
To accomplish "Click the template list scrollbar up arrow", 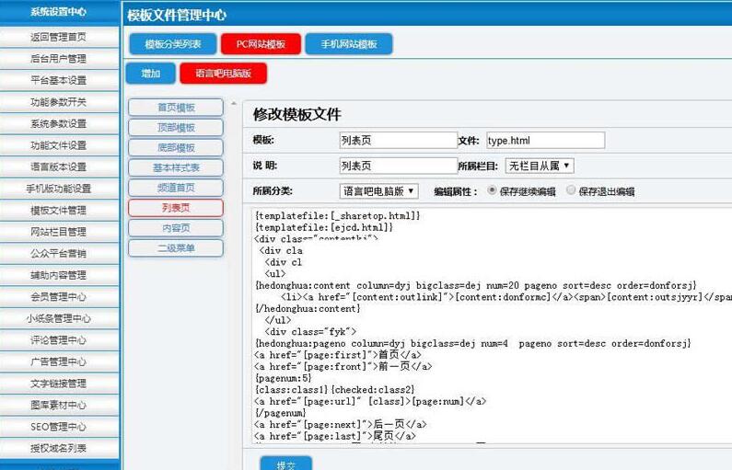I will (x=233, y=105).
